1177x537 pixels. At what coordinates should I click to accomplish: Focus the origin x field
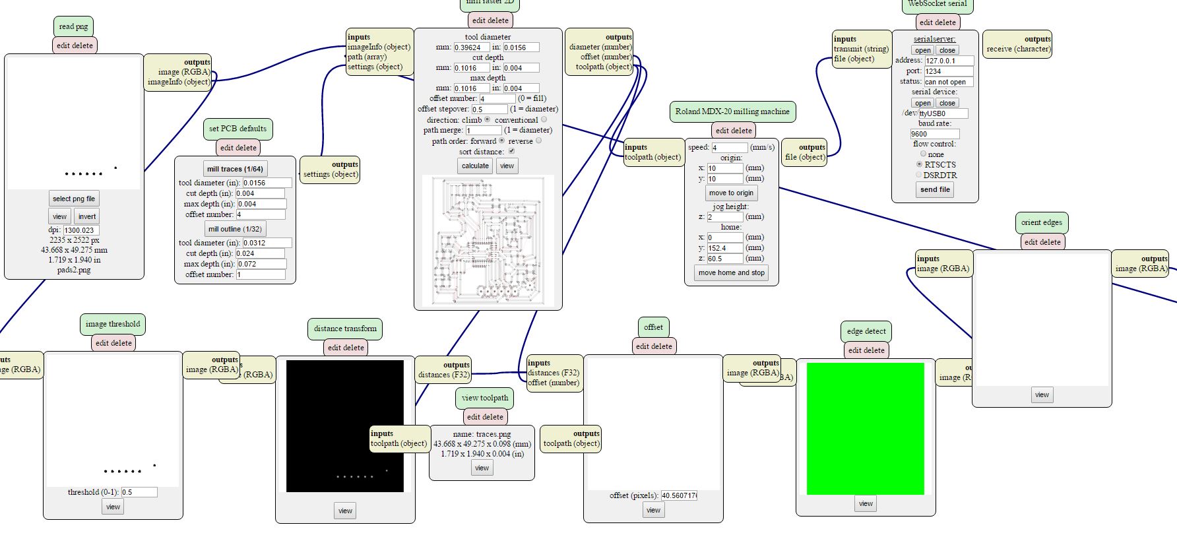[x=725, y=168]
